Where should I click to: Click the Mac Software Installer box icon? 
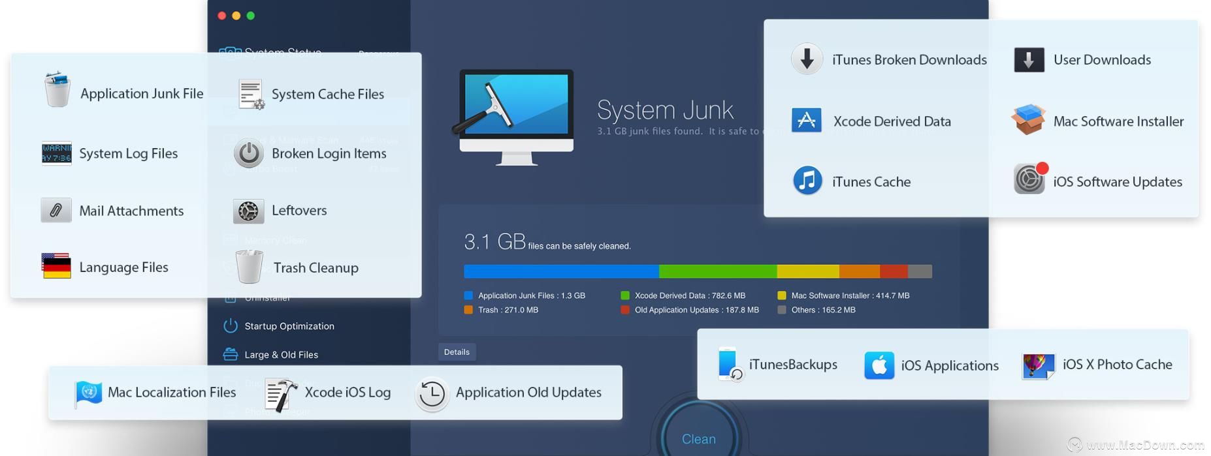pos(1028,119)
